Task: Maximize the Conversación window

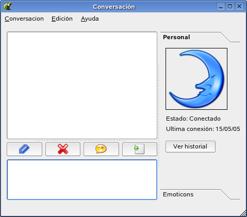Action: [230, 7]
